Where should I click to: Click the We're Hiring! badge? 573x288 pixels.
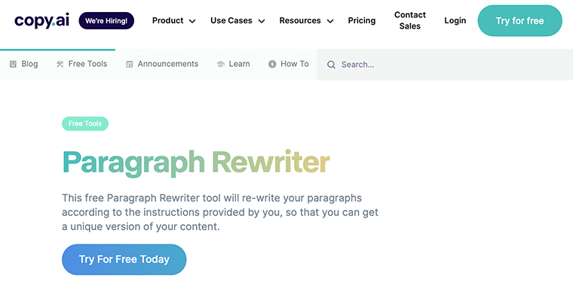point(106,21)
